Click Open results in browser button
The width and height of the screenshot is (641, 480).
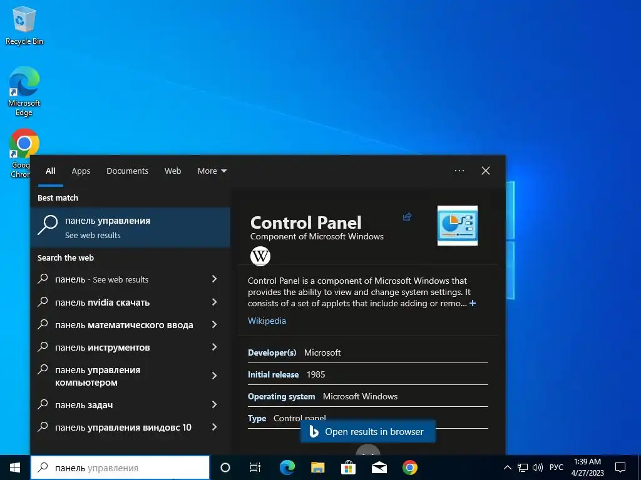coord(368,431)
